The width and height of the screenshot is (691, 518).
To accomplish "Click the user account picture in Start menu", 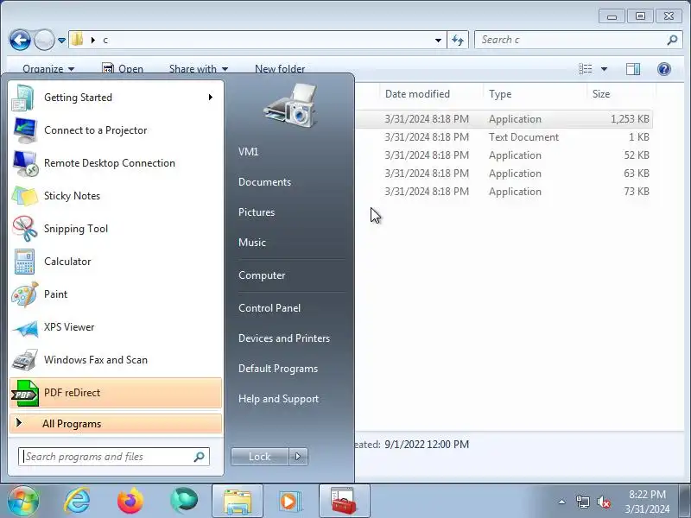I will [x=290, y=105].
